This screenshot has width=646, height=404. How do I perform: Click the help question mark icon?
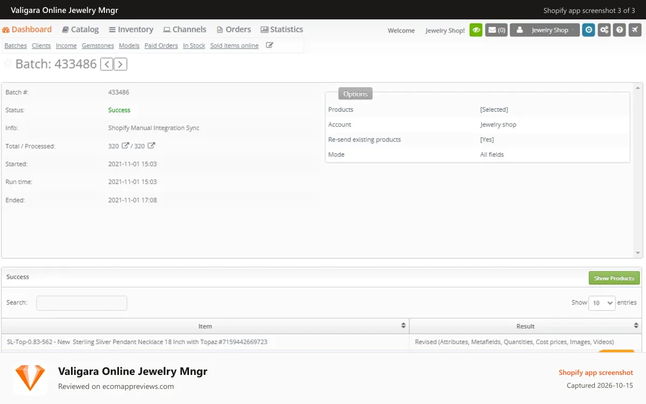pyautogui.click(x=620, y=30)
